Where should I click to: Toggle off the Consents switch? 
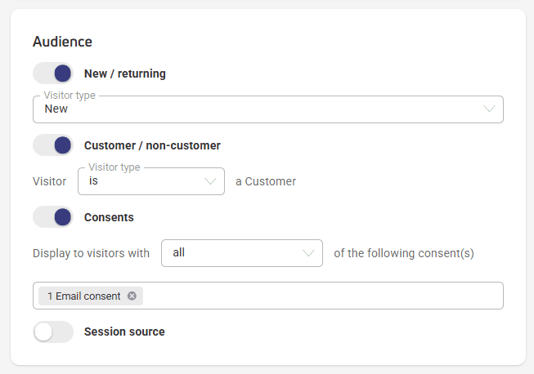(x=53, y=217)
